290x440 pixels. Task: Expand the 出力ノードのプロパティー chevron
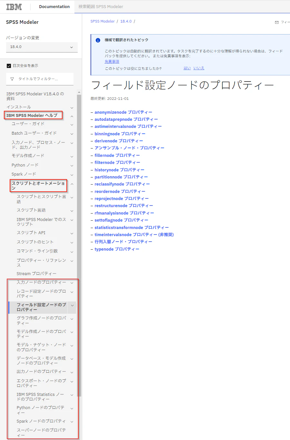(72, 372)
